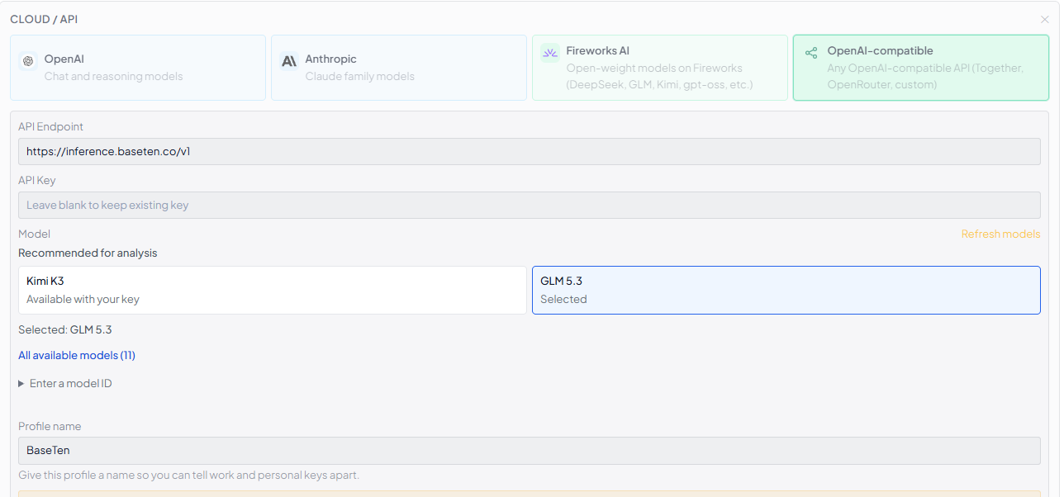Click the Fireworks AI logo icon

tap(550, 53)
